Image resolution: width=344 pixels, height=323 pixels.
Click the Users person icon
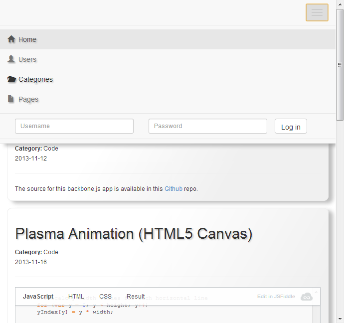[x=11, y=59]
